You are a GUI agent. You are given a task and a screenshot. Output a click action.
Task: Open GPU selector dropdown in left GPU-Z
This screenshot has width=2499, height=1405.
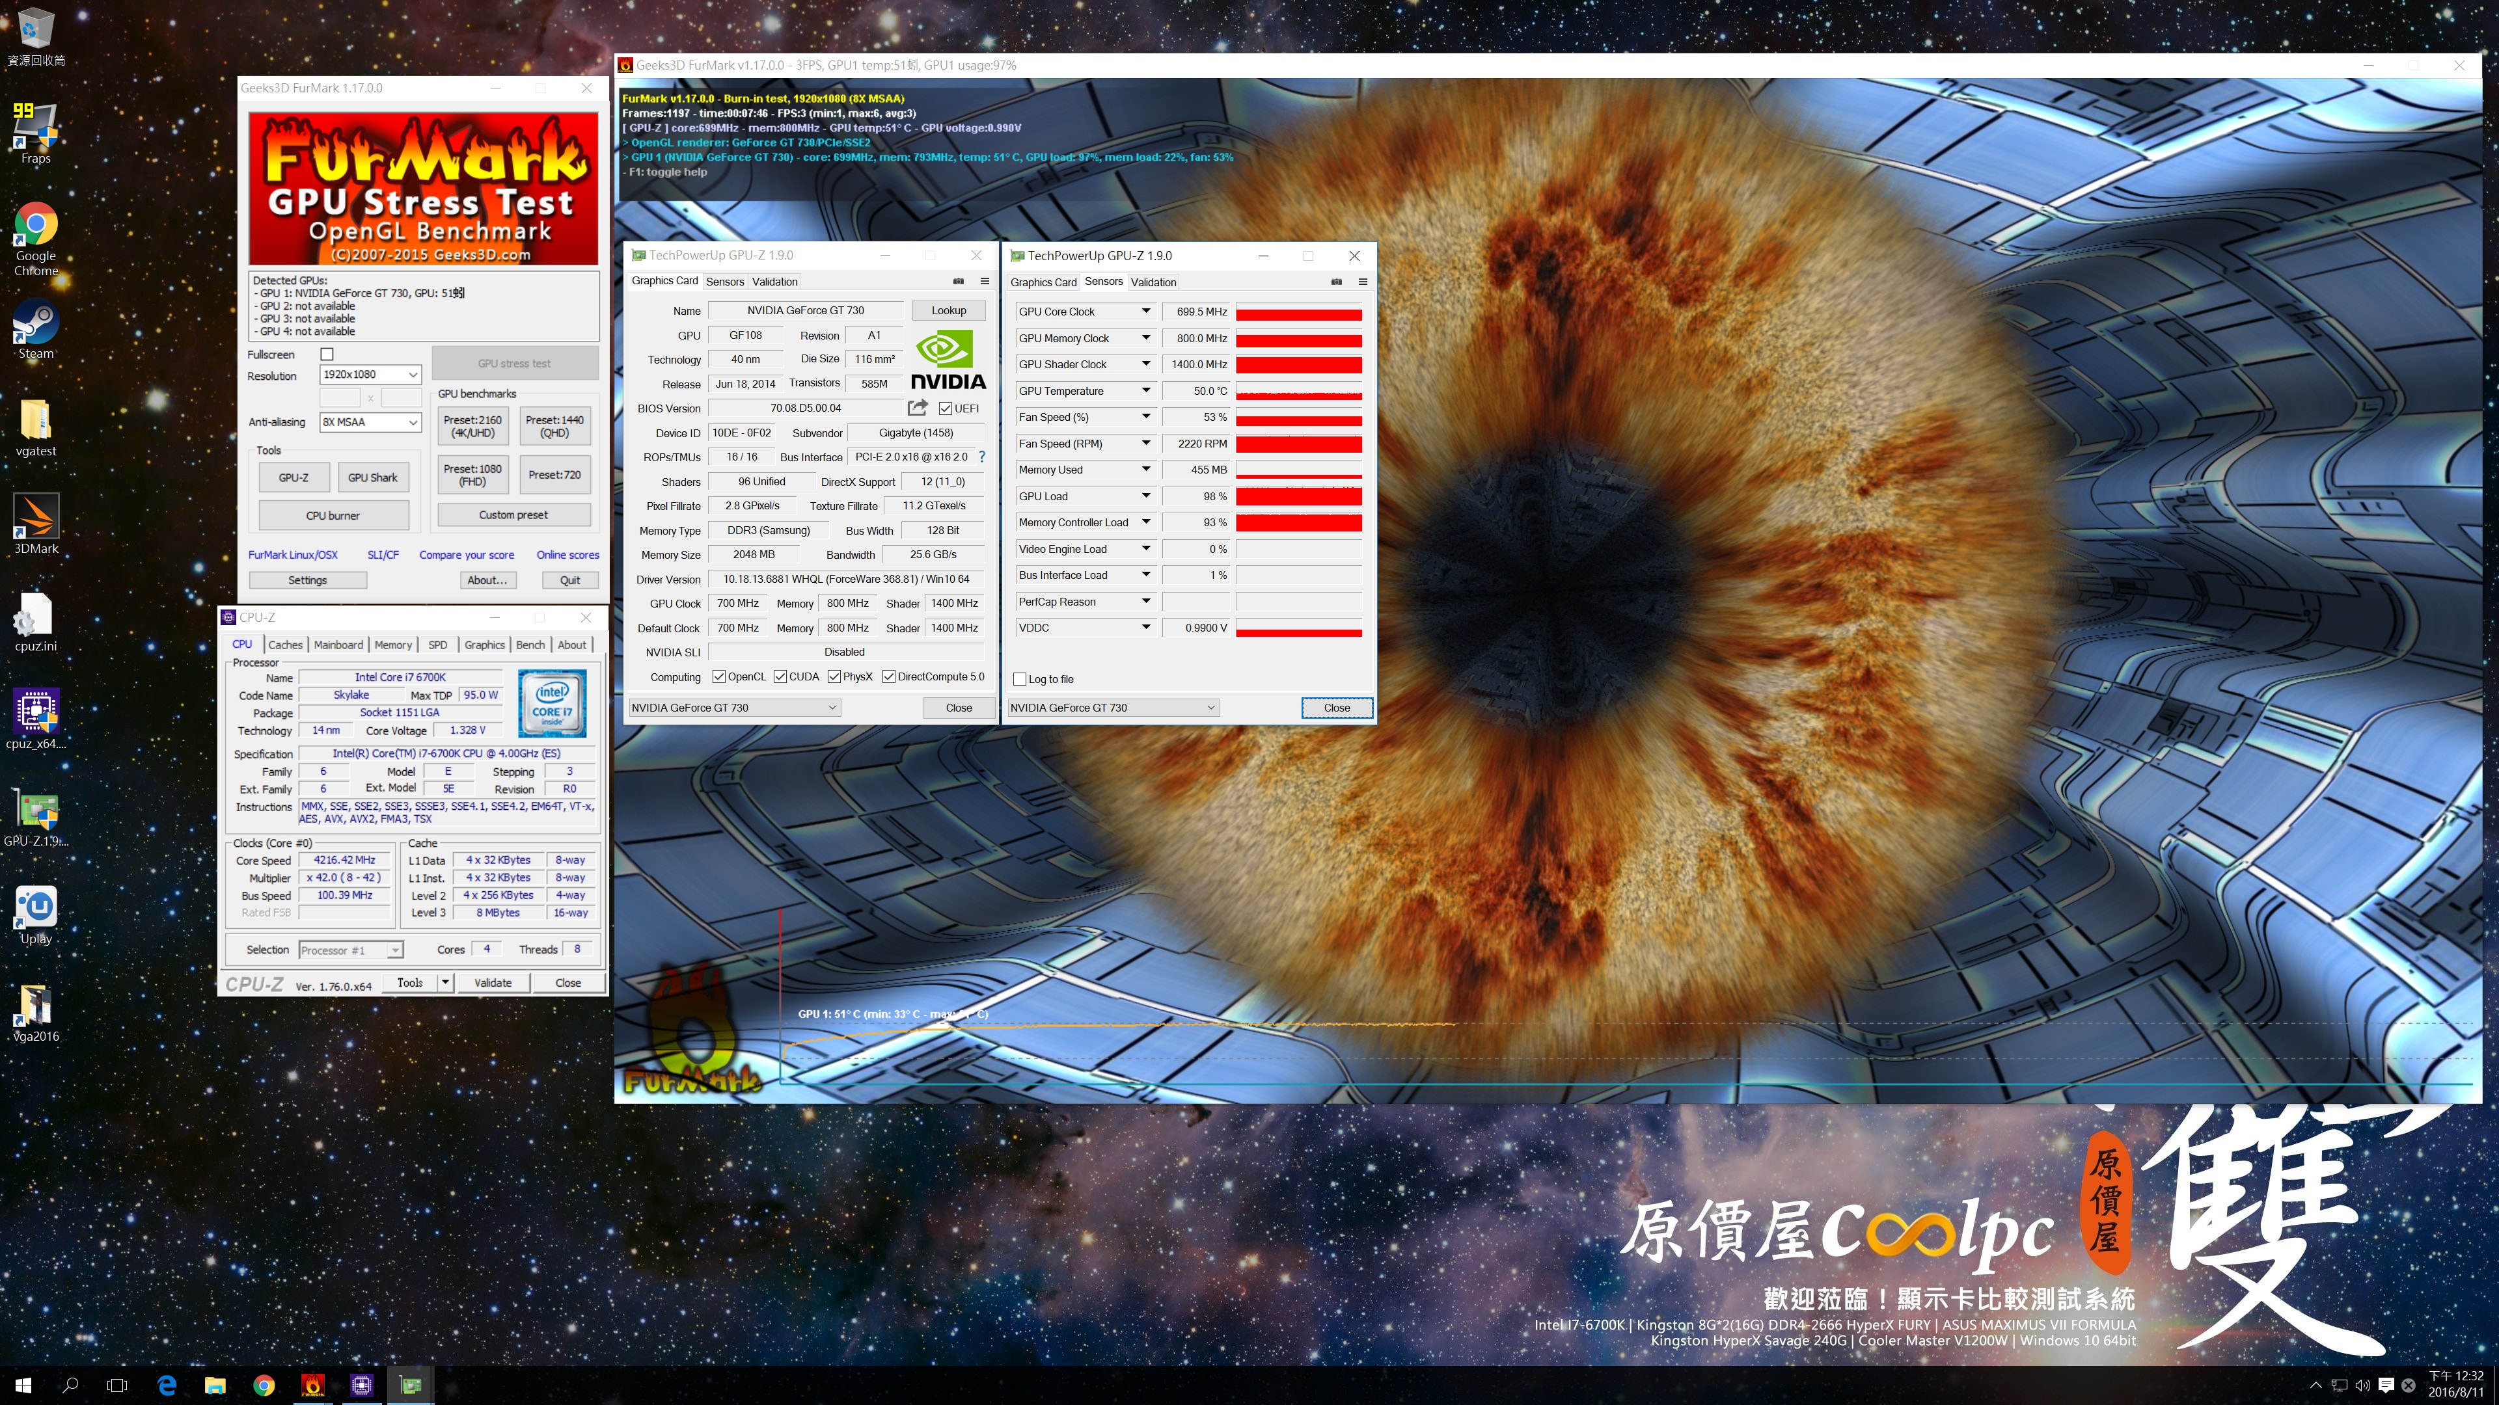pos(734,708)
